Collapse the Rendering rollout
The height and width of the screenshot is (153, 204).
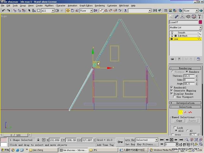pos(185,68)
